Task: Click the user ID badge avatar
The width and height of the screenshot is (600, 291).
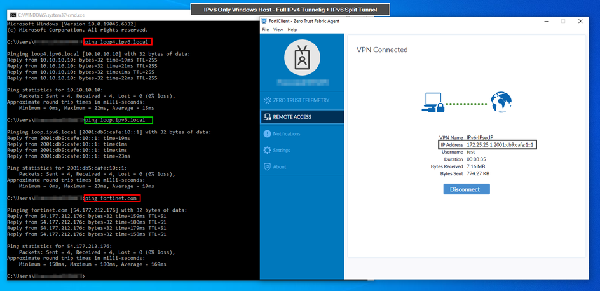Action: 303,56
